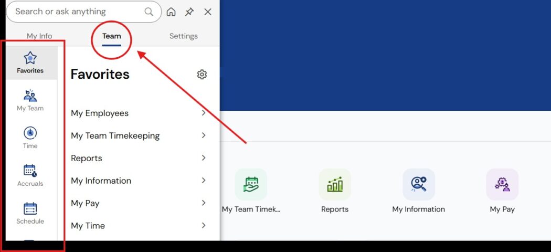Expand the My Team Timekeeping chevron
551x252 pixels.
tap(204, 135)
